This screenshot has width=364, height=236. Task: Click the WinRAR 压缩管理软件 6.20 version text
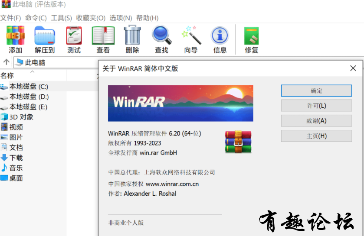(154, 133)
